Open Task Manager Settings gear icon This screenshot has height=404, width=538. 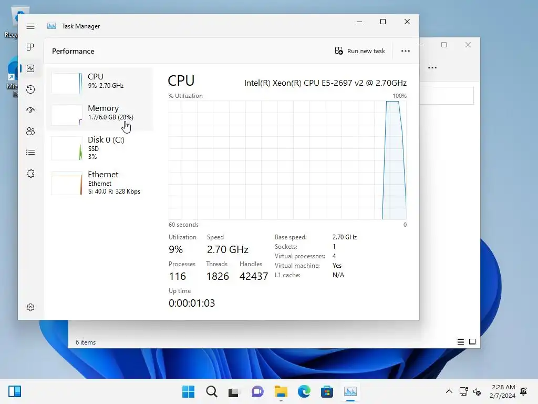(x=30, y=307)
